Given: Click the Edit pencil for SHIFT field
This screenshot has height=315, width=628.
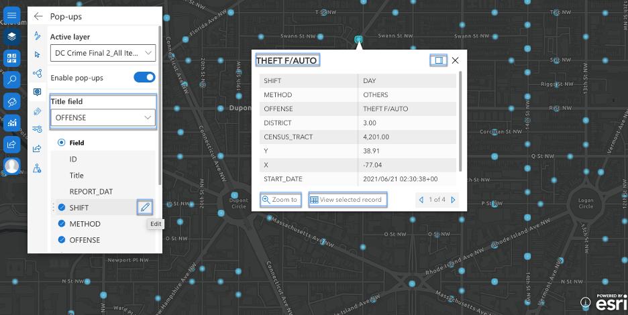Looking at the screenshot, I should pos(145,207).
